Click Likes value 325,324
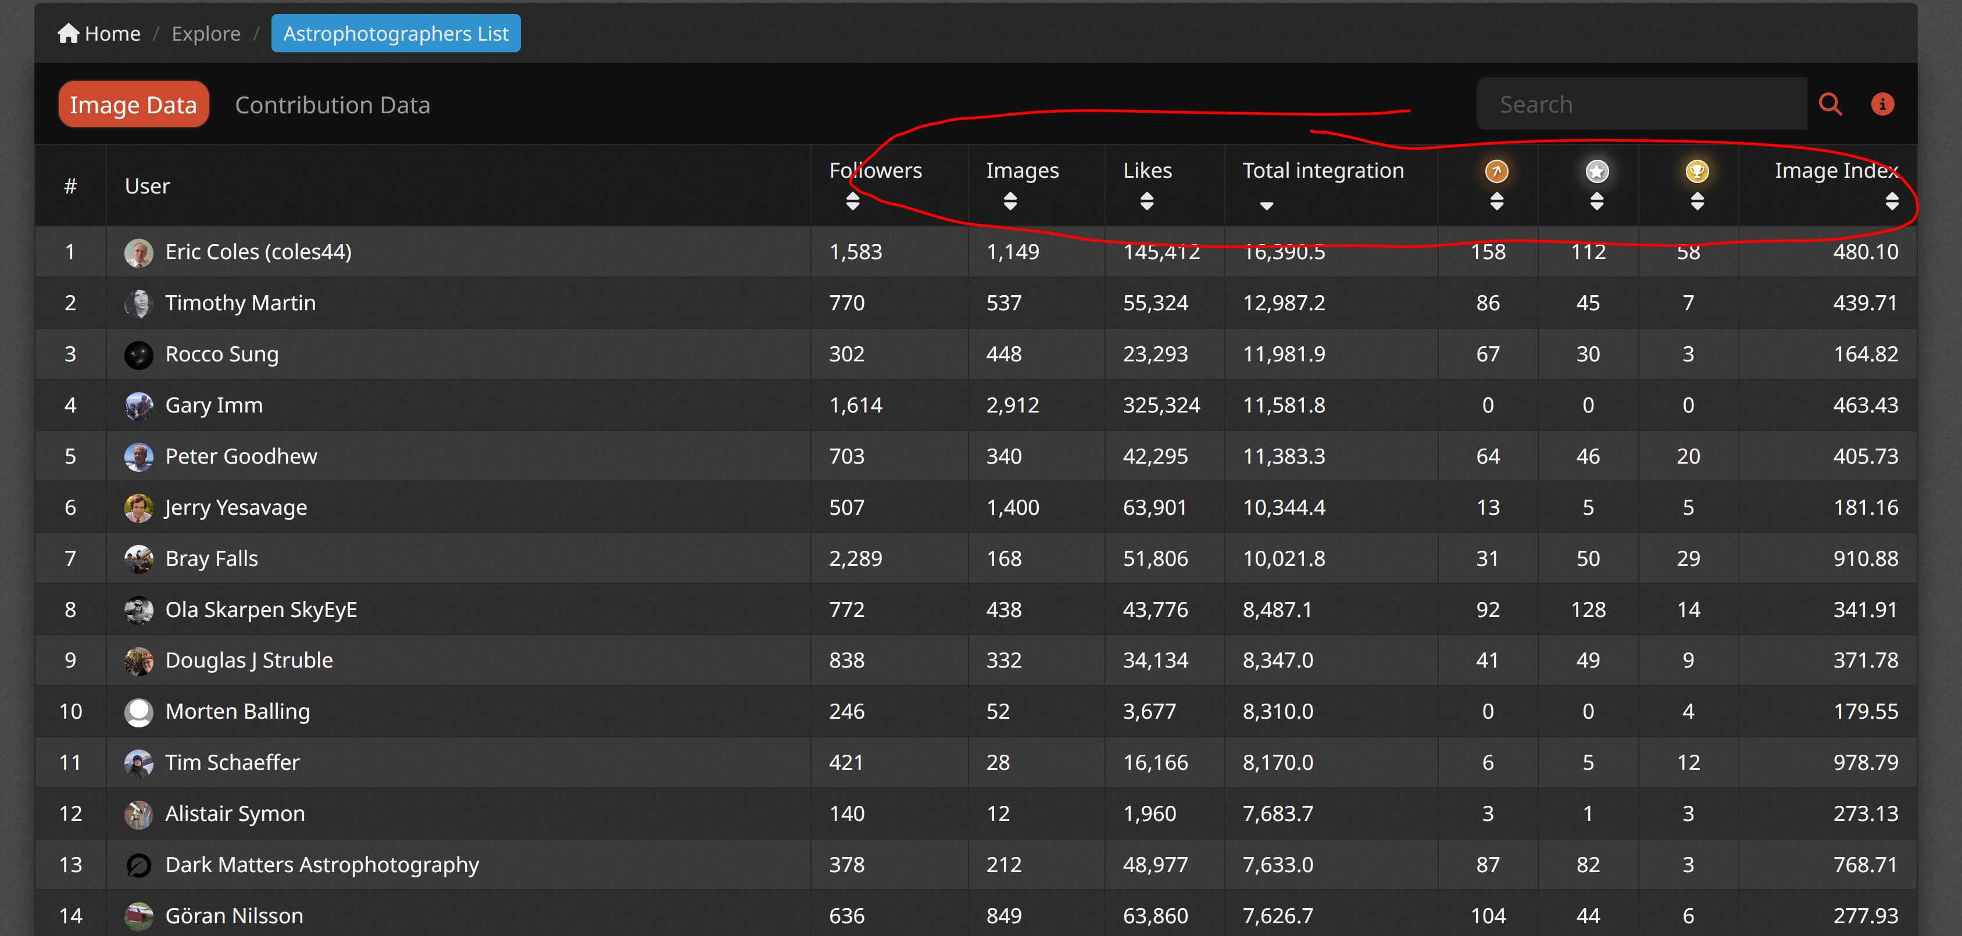1962x936 pixels. (x=1161, y=405)
